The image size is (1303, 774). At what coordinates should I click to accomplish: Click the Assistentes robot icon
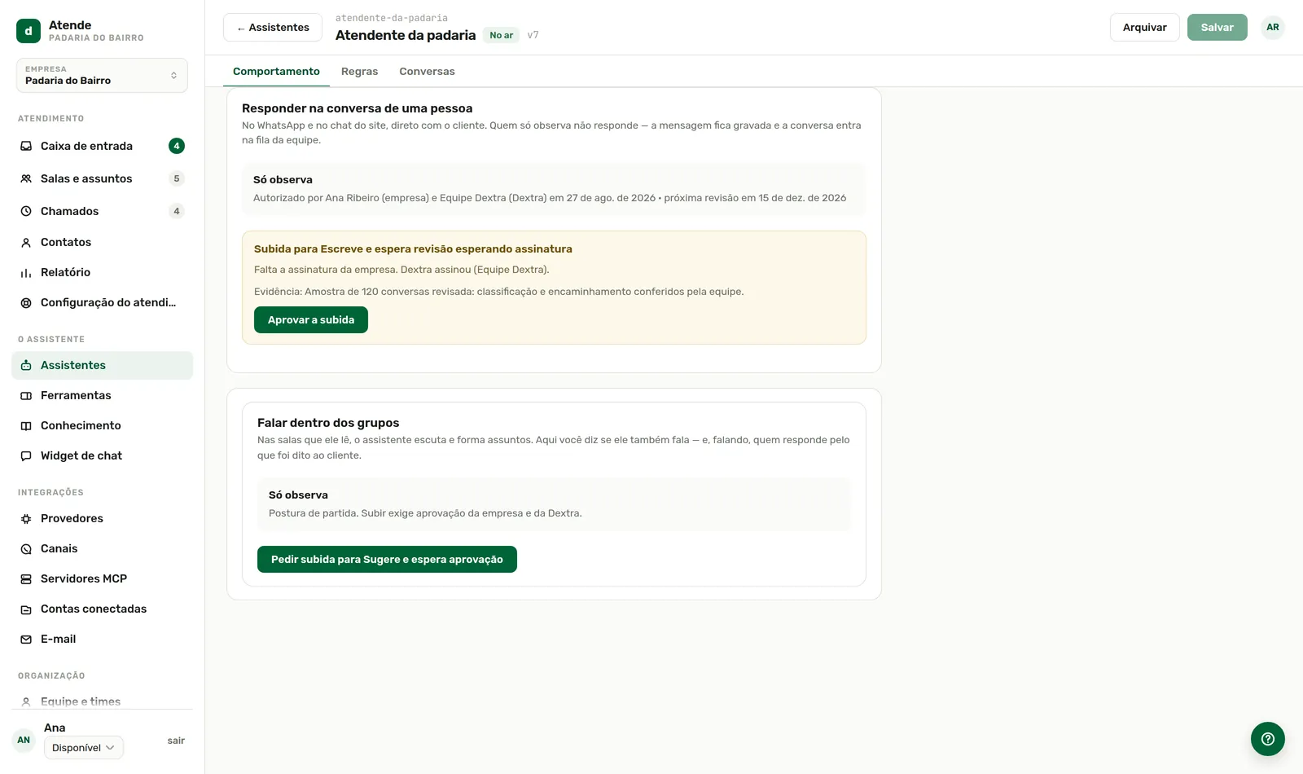tap(26, 365)
